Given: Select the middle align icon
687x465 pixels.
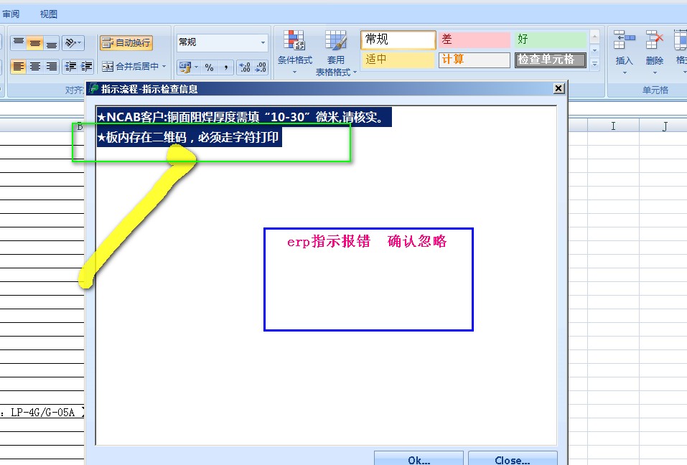Looking at the screenshot, I should [34, 43].
